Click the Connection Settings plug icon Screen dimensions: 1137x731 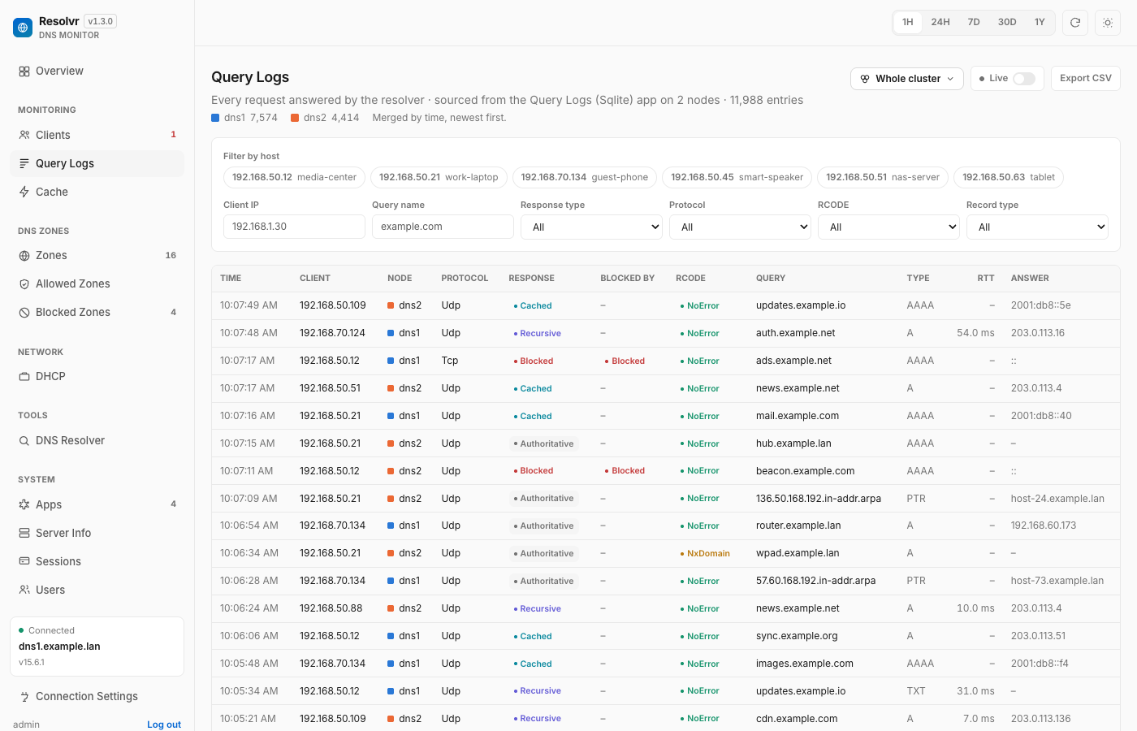point(24,696)
